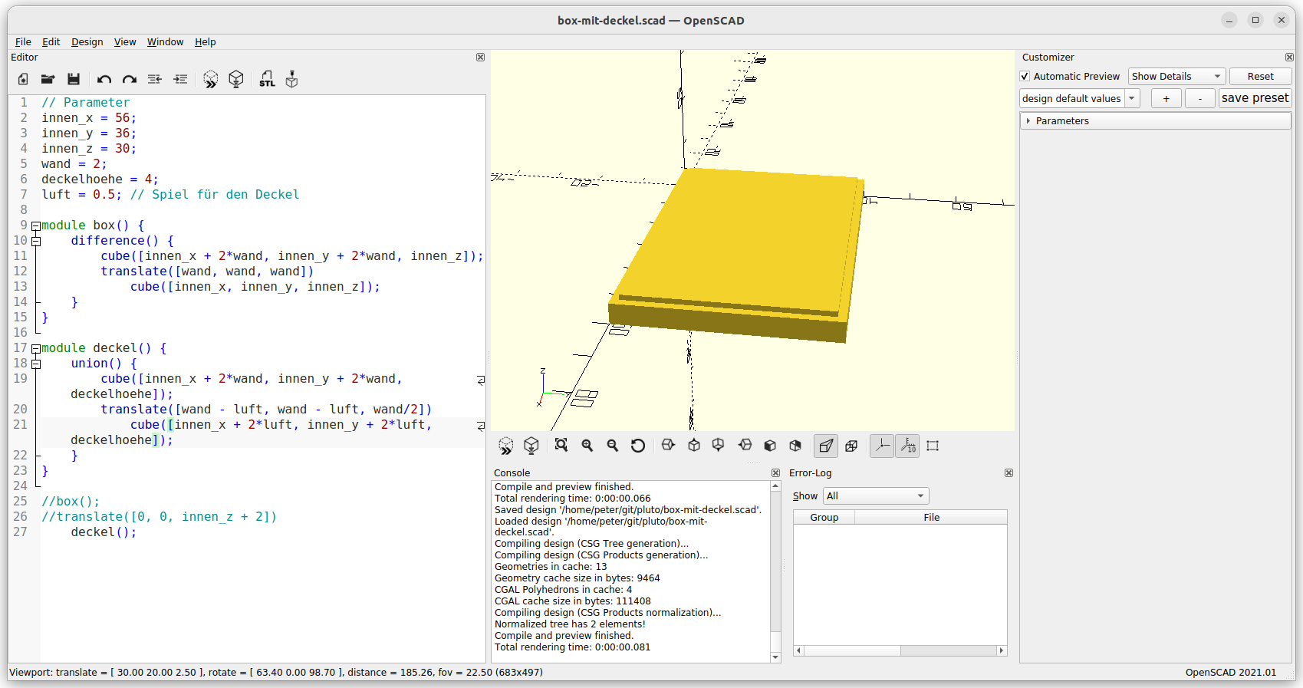Click Preview icon in the viewport toolbar
The height and width of the screenshot is (688, 1303).
tap(506, 446)
